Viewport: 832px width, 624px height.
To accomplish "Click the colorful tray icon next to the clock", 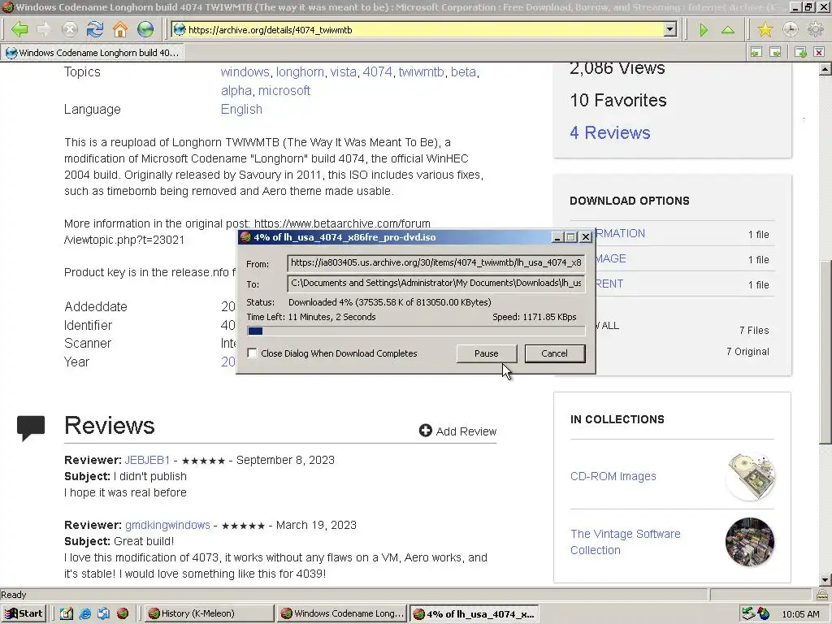I will point(764,613).
